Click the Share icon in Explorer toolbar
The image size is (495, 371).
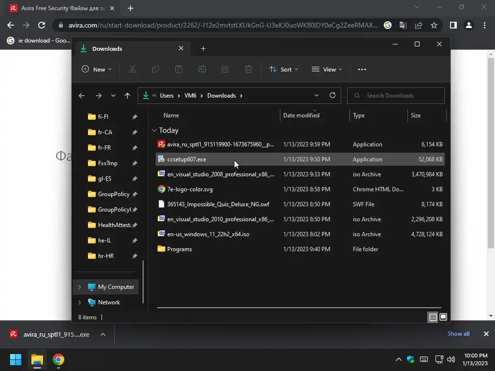tap(225, 70)
